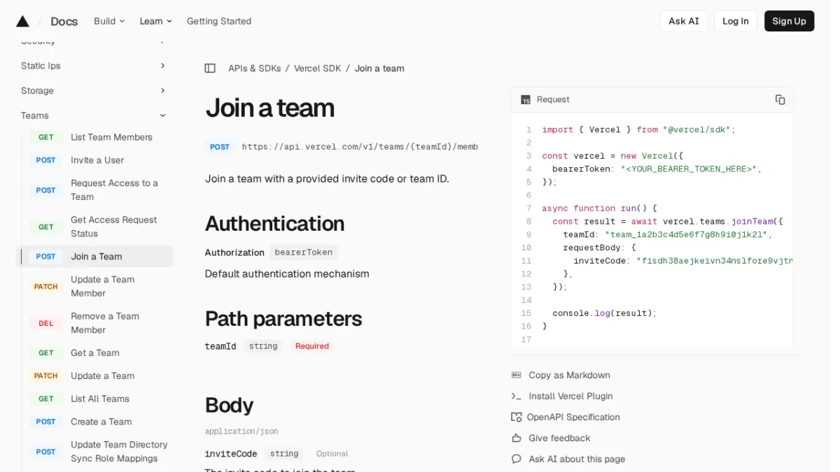Click Install Vercel Plugin link

[x=570, y=396]
